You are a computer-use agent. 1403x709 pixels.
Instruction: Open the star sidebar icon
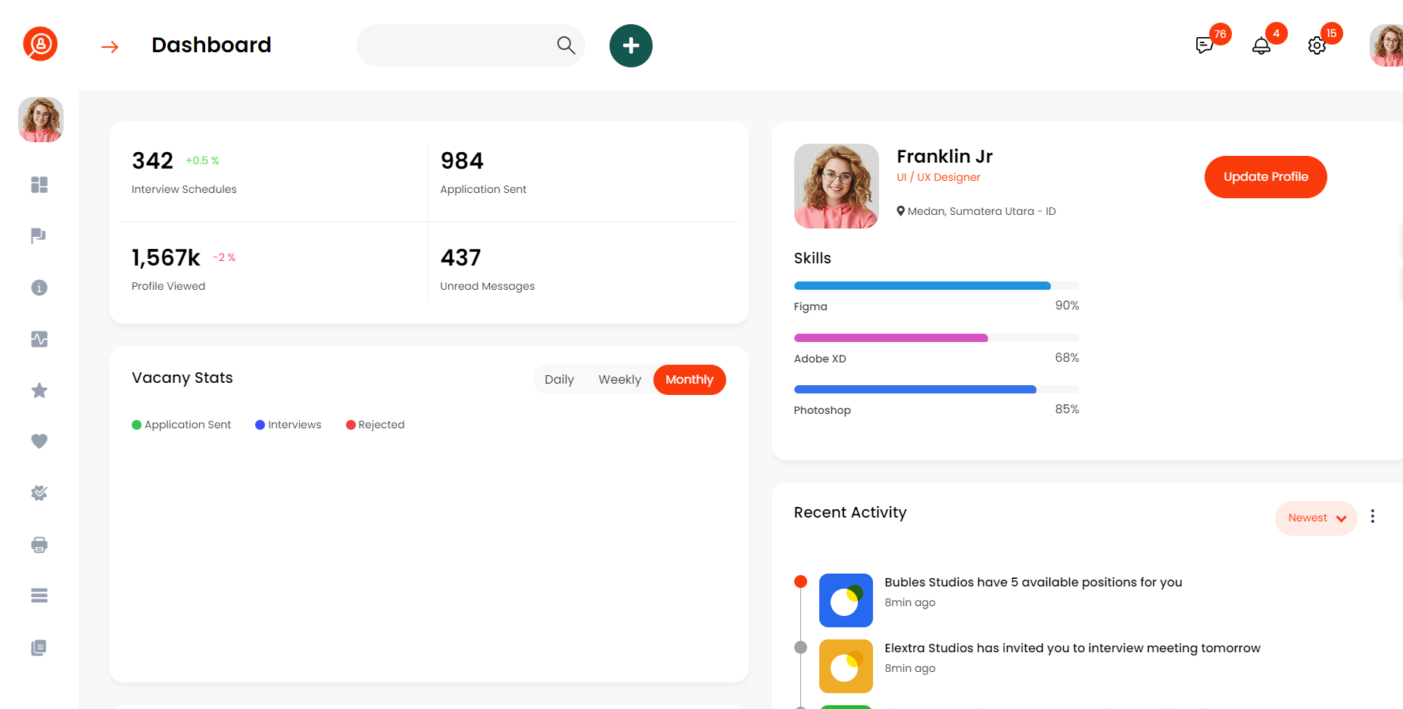click(x=39, y=390)
